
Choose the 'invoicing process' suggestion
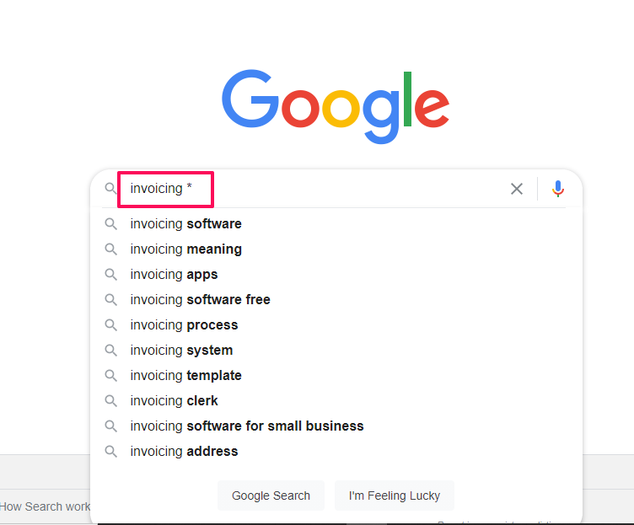tap(184, 325)
